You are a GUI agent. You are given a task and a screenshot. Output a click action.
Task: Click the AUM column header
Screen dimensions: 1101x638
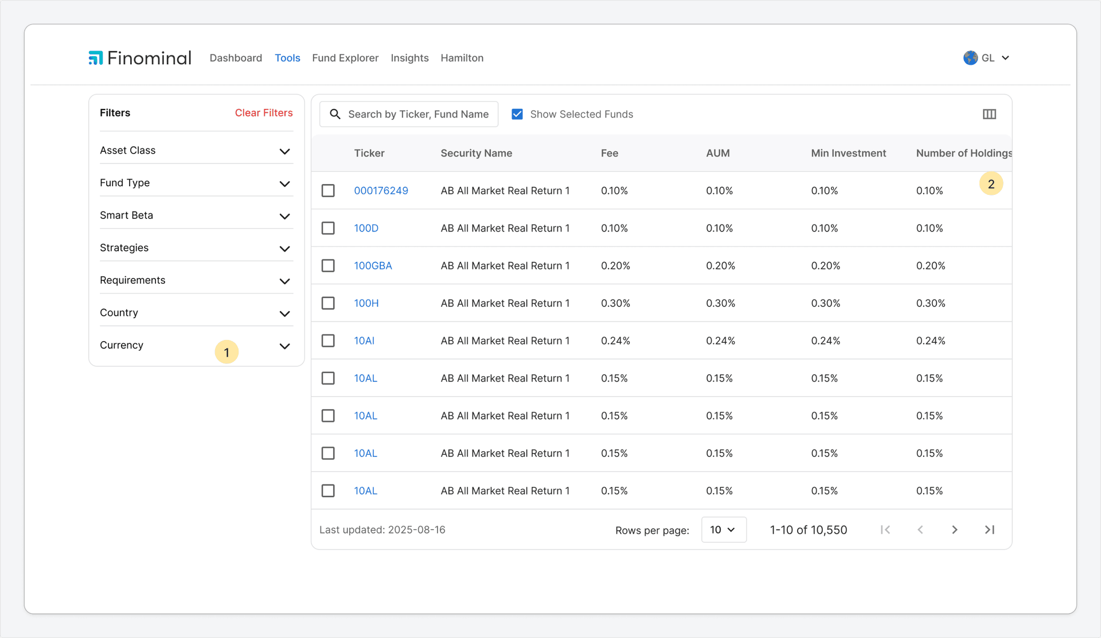[x=718, y=153]
